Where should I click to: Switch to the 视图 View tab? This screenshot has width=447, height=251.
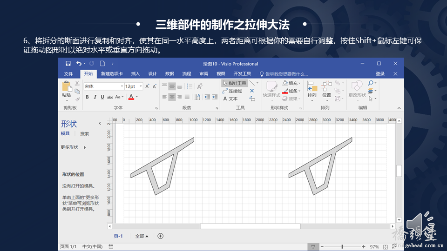pyautogui.click(x=221, y=74)
